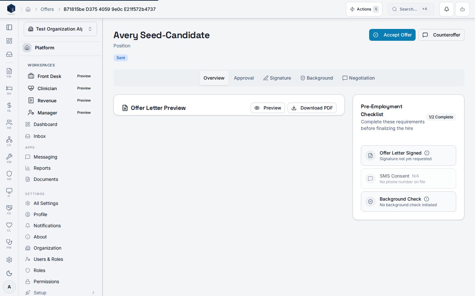The height and width of the screenshot is (296, 475).
Task: Open the assistant bot icon
Action: click(x=462, y=9)
